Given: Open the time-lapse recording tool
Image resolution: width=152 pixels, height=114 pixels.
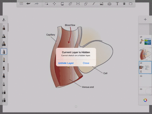Looking at the screenshot, I should click(x=124, y=4).
